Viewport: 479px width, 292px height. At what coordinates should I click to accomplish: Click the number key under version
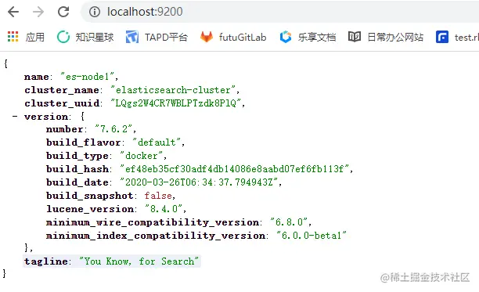coord(64,129)
